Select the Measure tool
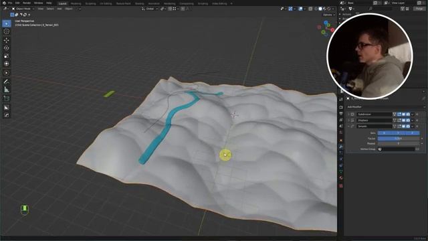 (x=7, y=90)
